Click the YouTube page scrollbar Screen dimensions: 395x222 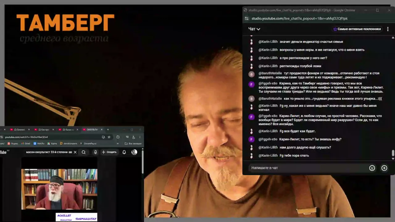(x=143, y=162)
